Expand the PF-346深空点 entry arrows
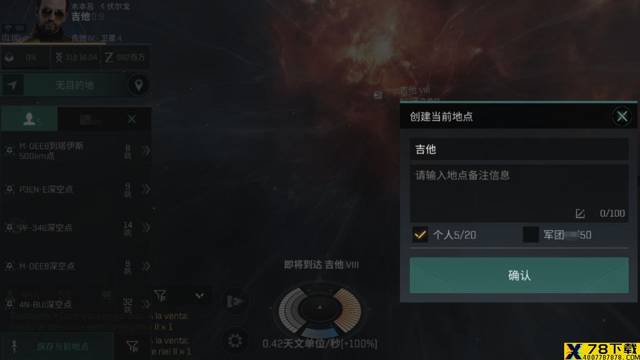 pos(146,228)
